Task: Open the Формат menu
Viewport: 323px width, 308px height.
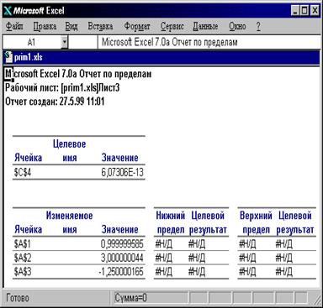Action: click(137, 27)
